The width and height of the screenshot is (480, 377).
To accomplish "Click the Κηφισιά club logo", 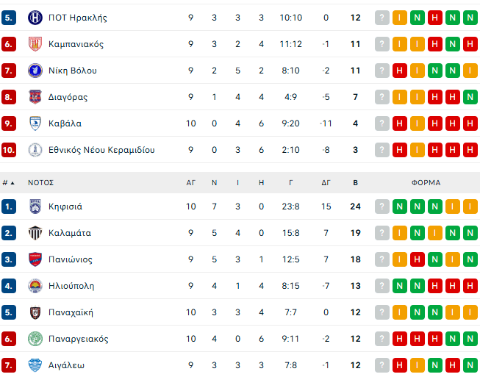I will (35, 207).
